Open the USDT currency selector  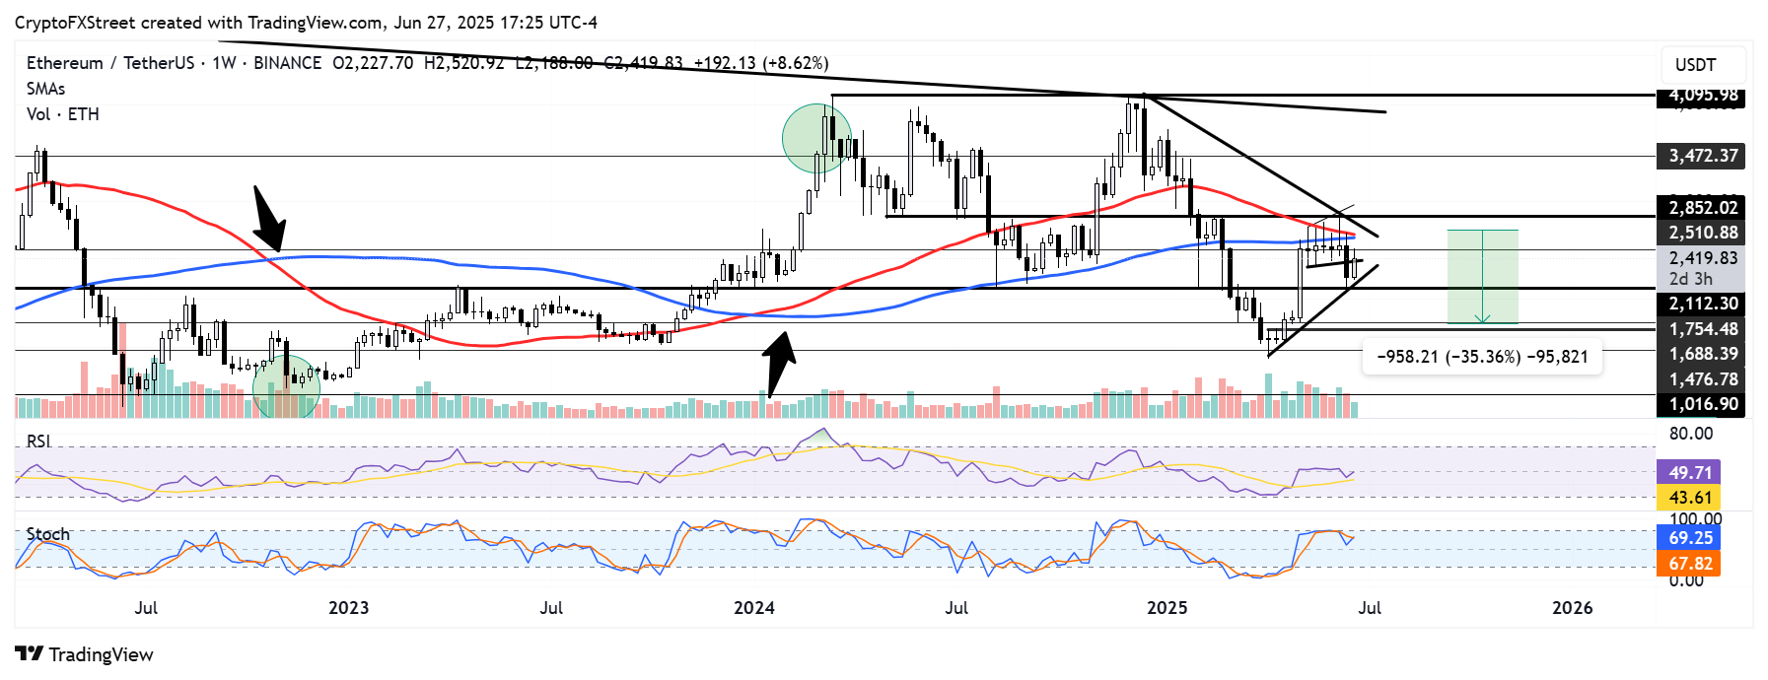pyautogui.click(x=1703, y=65)
